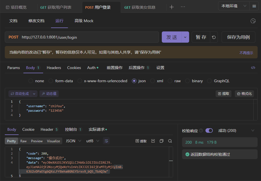Open the hamburger menu at top right
This screenshot has width=261, height=181.
254,6
